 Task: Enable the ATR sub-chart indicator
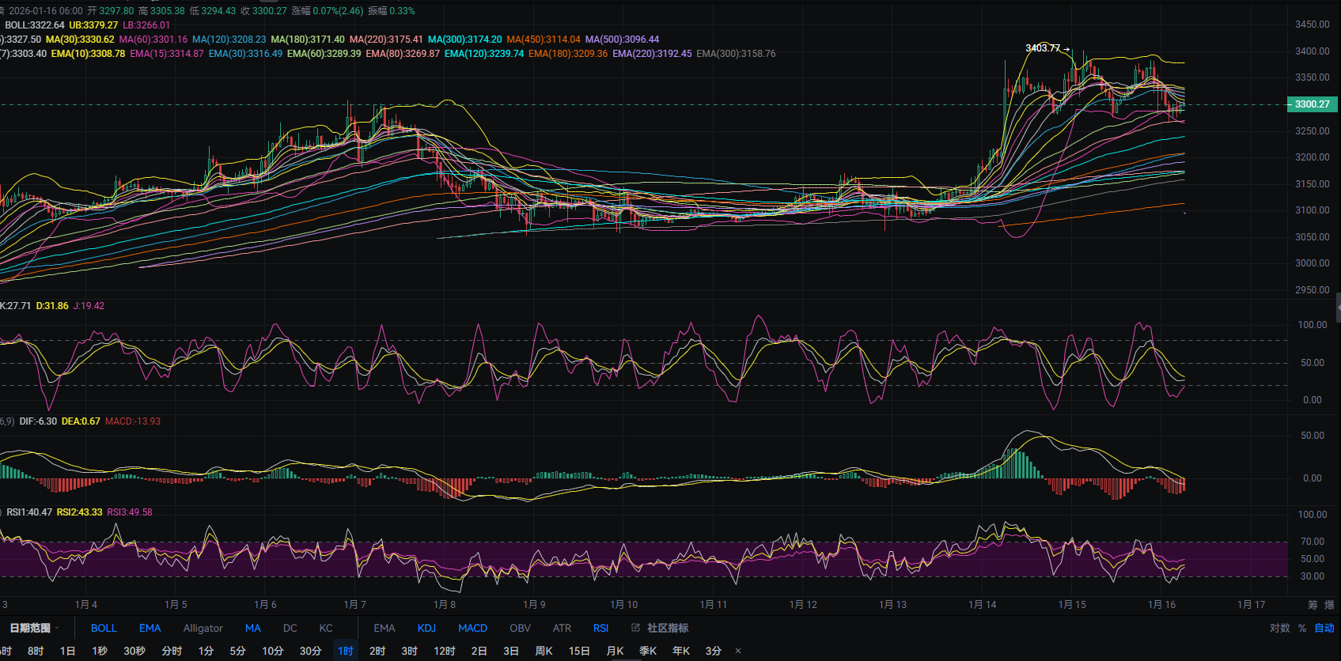pos(562,628)
